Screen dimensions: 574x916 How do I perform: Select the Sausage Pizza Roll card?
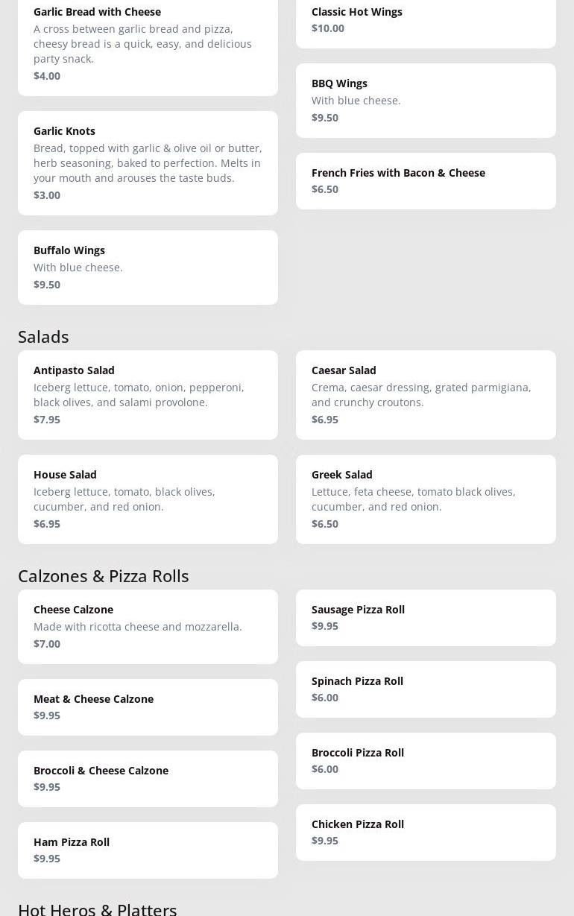point(426,617)
